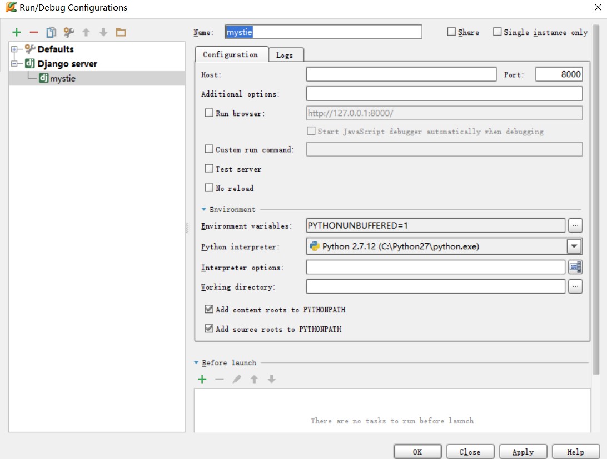Click the PyCharm window title icon
This screenshot has width=607, height=459.
tap(11, 7)
